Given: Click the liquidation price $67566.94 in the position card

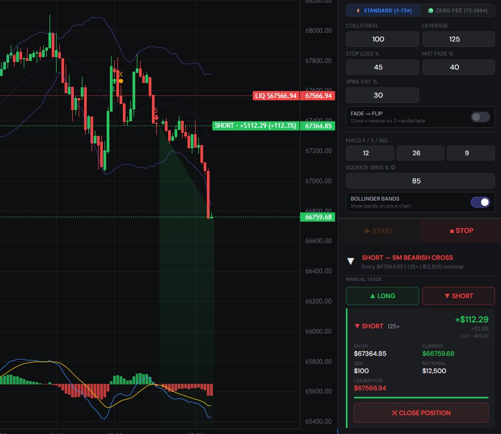Looking at the screenshot, I should [x=370, y=388].
